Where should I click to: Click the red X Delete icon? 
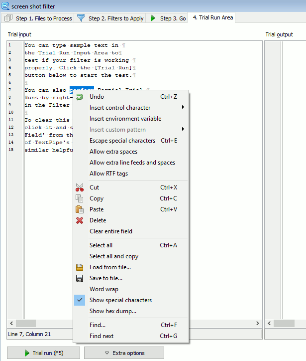click(80, 220)
